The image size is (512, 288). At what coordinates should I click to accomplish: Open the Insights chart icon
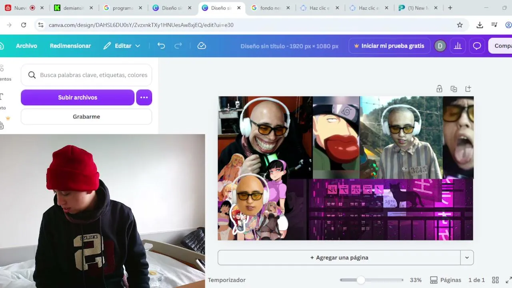point(458,46)
